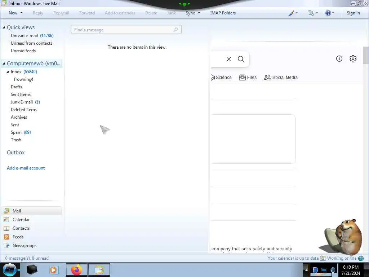Open the Deleted Items folder

[24, 109]
